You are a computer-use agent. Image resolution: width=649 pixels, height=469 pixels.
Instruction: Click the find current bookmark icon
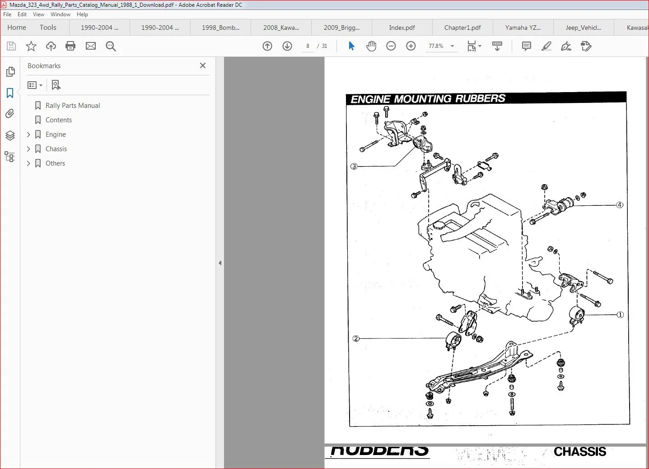point(56,85)
